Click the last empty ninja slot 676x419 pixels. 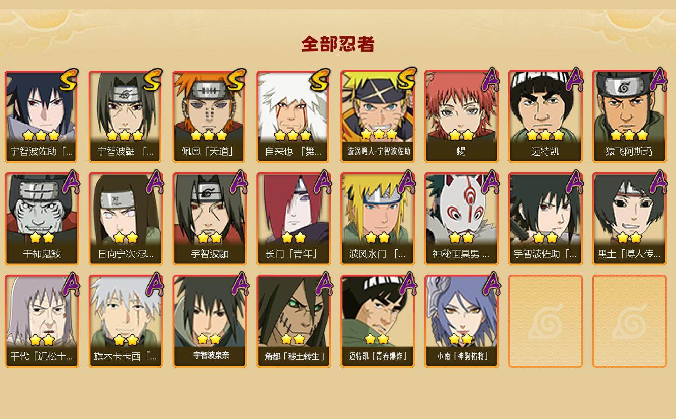tap(629, 321)
